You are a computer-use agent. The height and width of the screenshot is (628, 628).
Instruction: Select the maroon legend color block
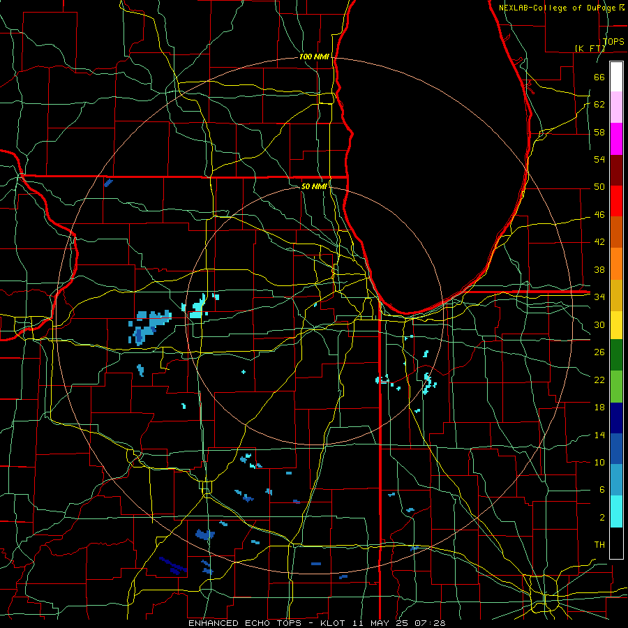click(616, 170)
